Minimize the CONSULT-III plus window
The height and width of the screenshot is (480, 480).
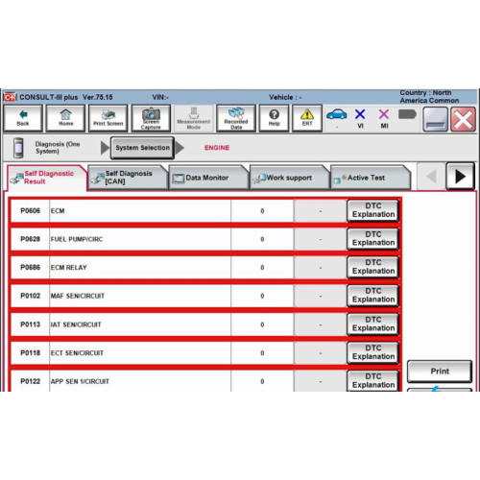tap(435, 119)
